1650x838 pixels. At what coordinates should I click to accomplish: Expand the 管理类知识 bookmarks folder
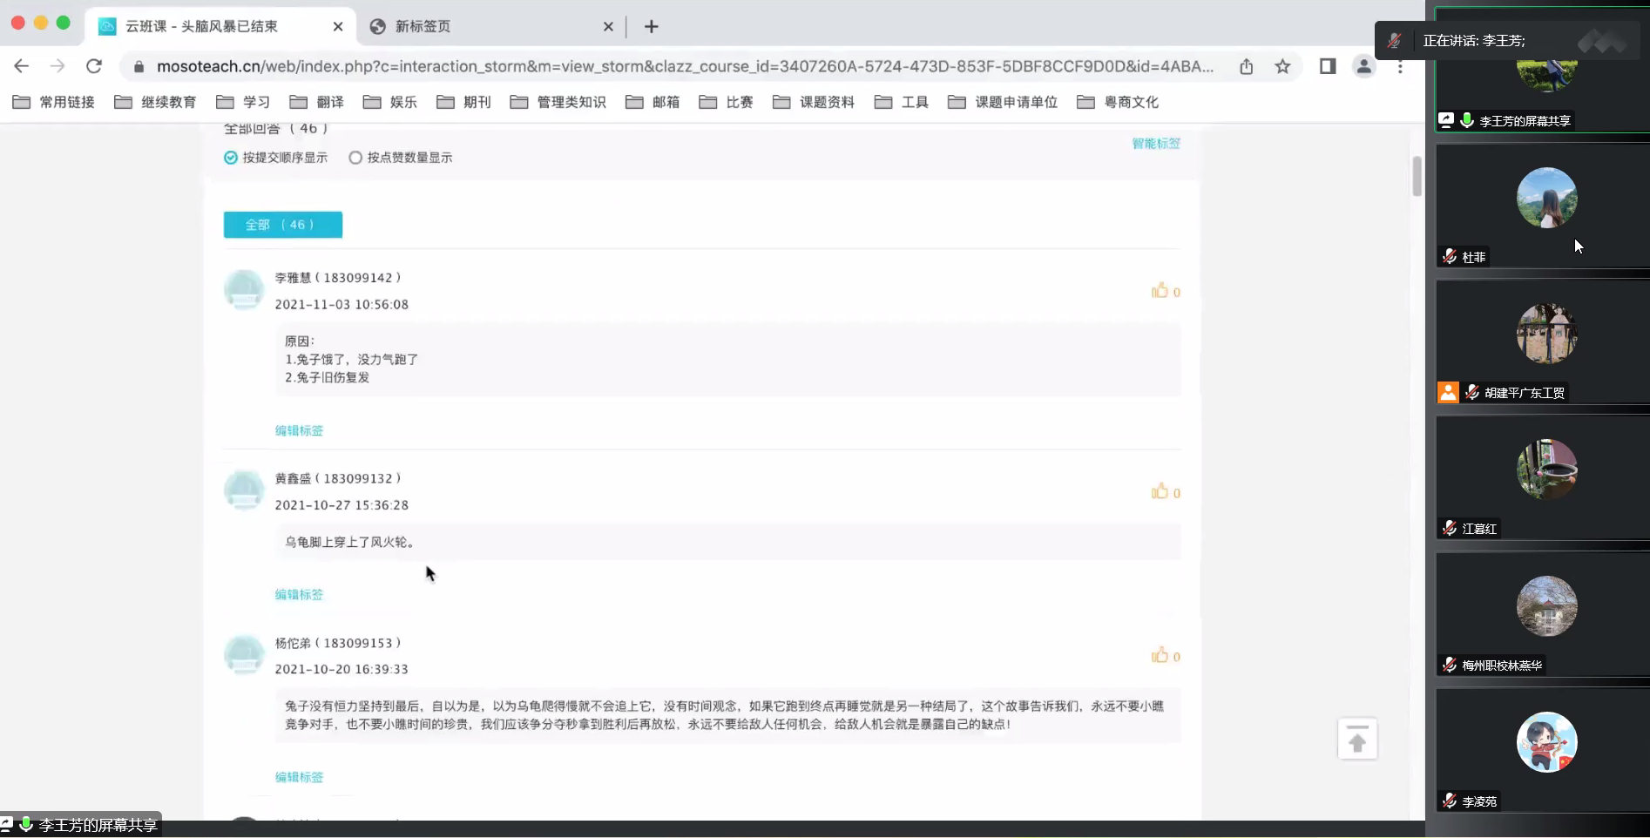(x=558, y=102)
